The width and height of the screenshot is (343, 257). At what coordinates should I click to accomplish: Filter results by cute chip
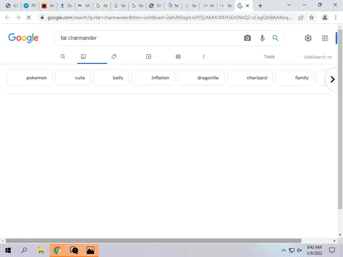73,78
